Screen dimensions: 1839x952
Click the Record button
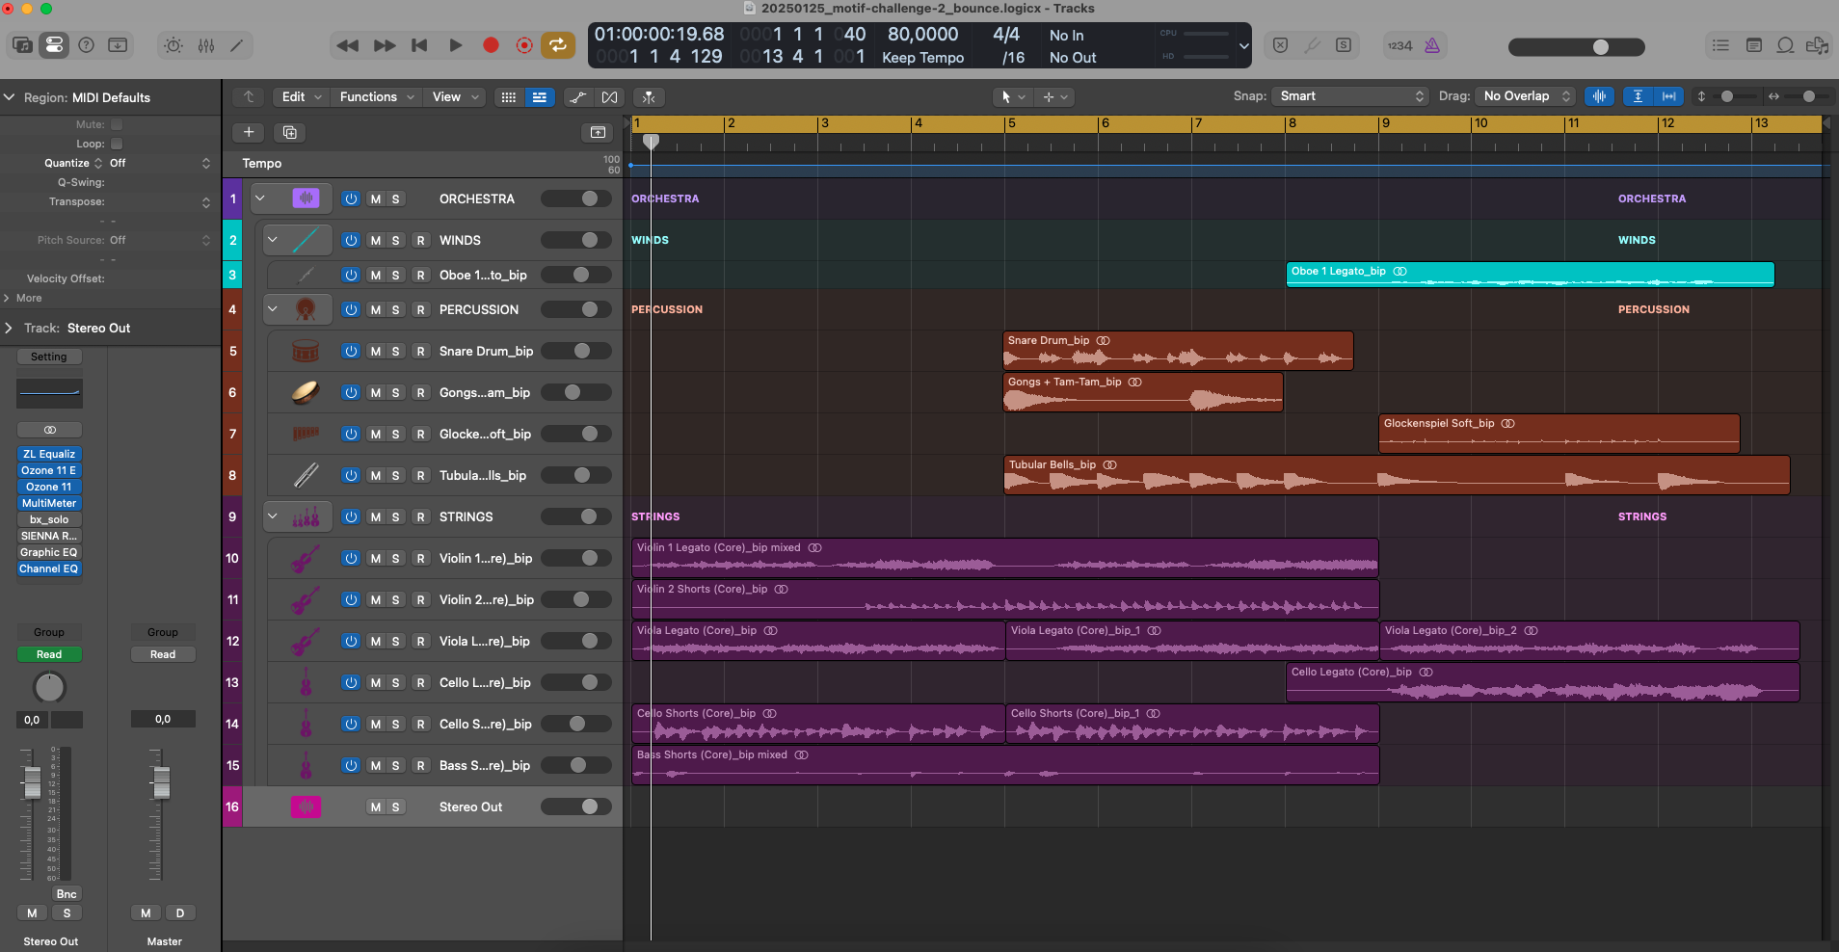point(491,45)
